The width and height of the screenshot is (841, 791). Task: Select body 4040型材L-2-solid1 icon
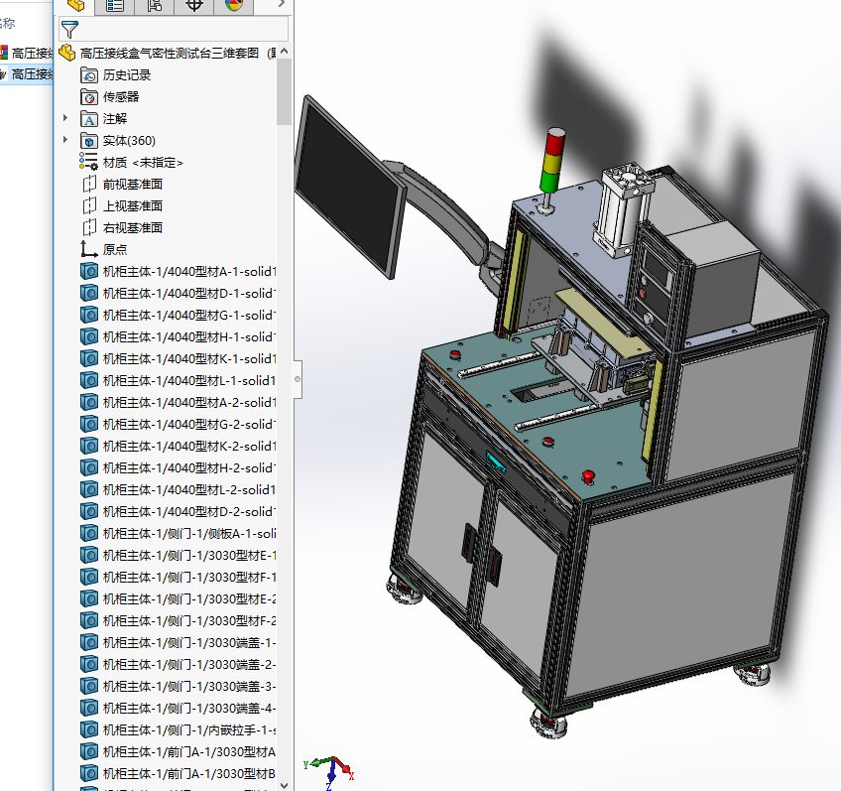click(89, 490)
